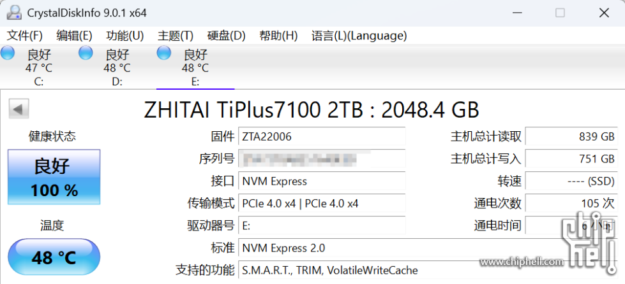625x284 pixels.
Task: Open the 文件(F) menu
Action: tap(25, 36)
